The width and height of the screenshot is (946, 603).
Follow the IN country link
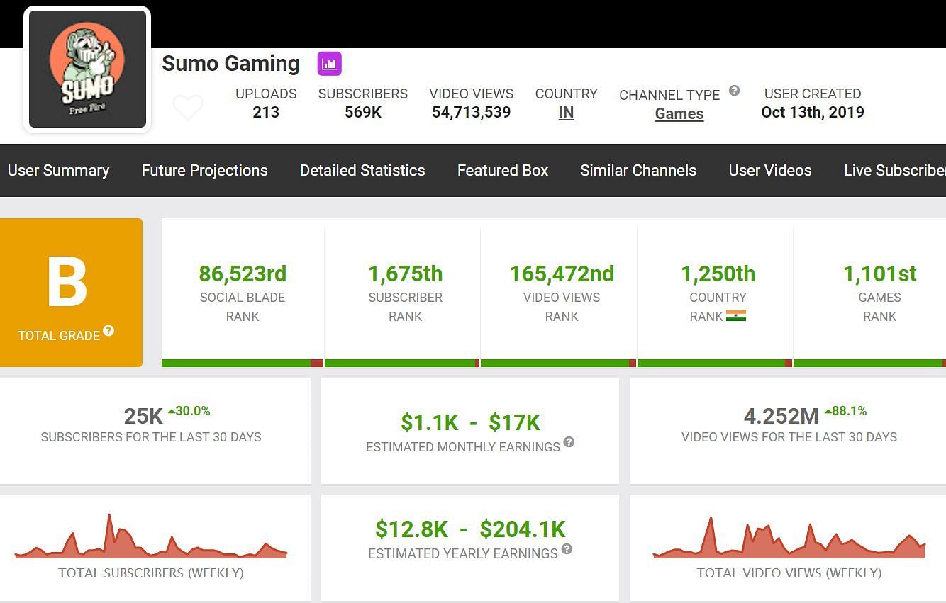coord(566,113)
